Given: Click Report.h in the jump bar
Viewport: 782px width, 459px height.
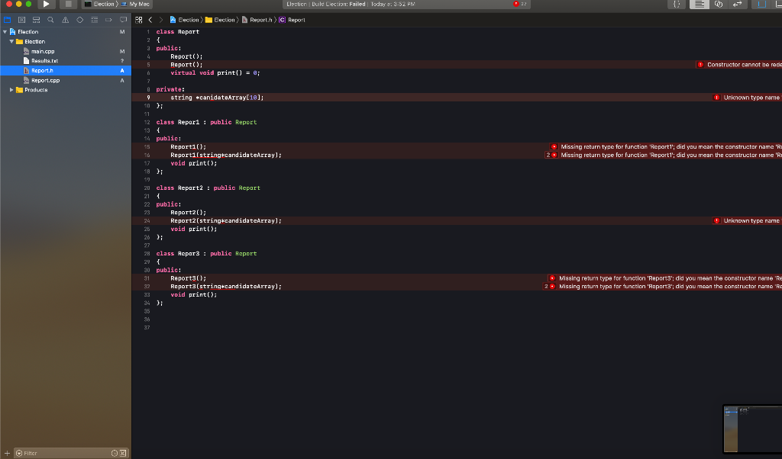Looking at the screenshot, I should pos(257,20).
